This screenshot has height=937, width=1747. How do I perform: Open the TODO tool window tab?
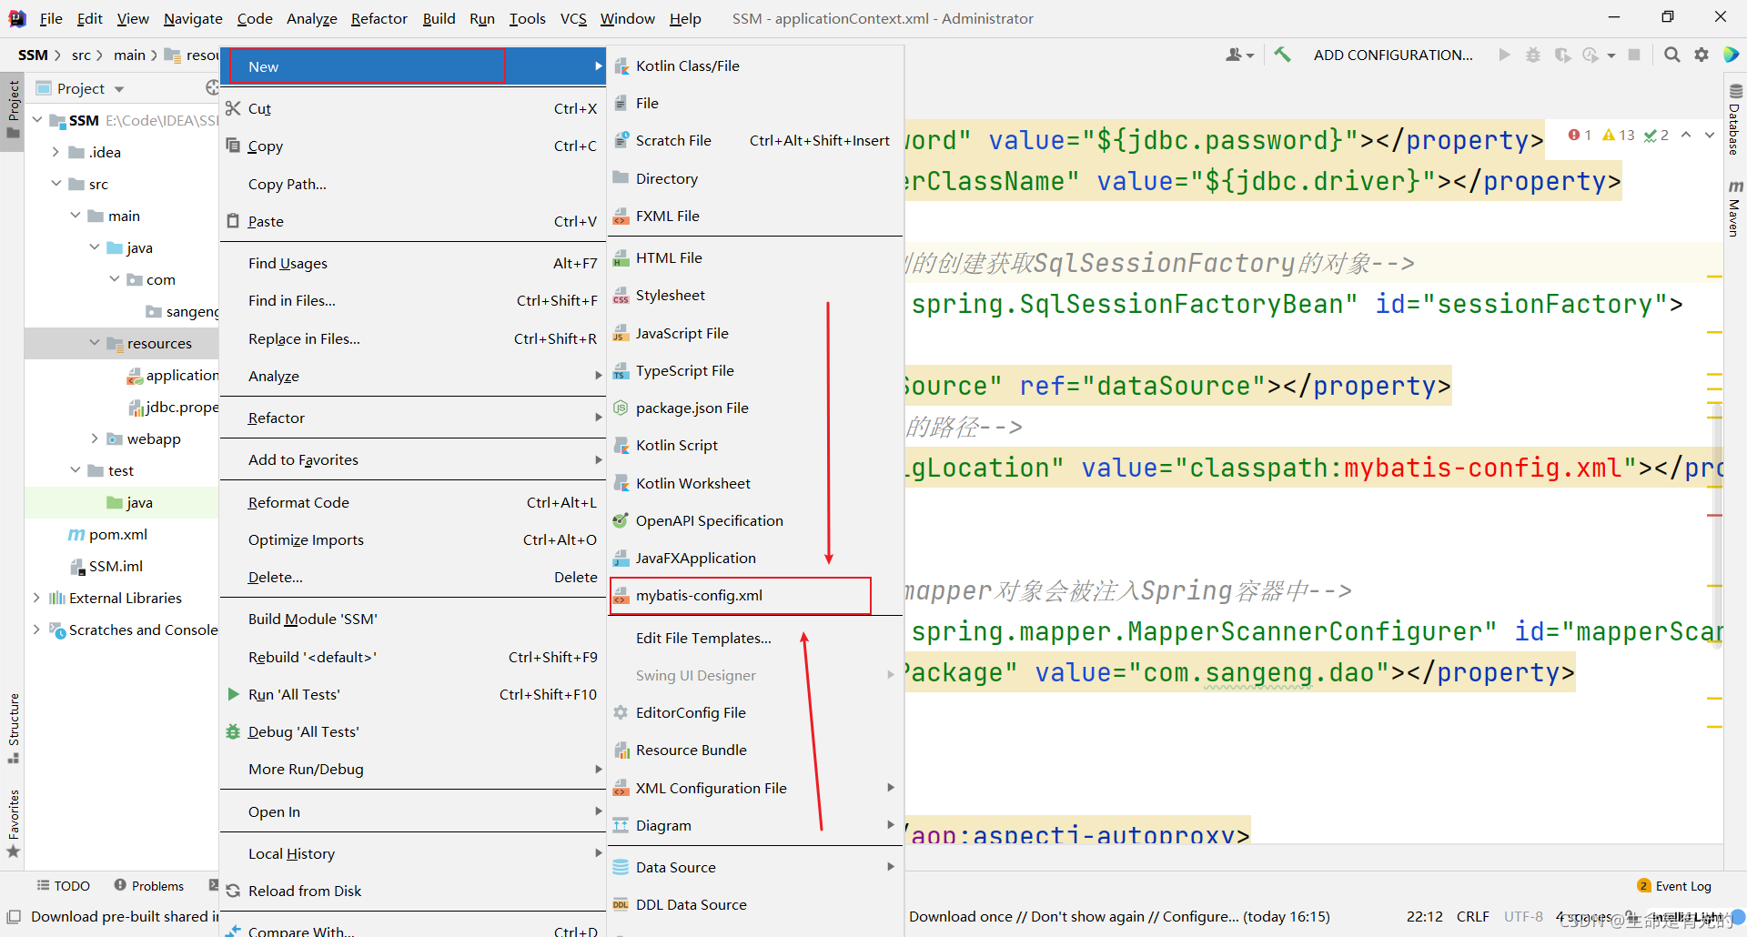63,886
